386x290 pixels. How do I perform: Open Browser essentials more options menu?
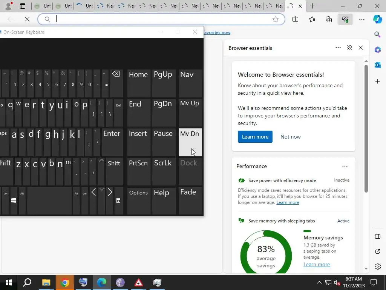point(338,48)
